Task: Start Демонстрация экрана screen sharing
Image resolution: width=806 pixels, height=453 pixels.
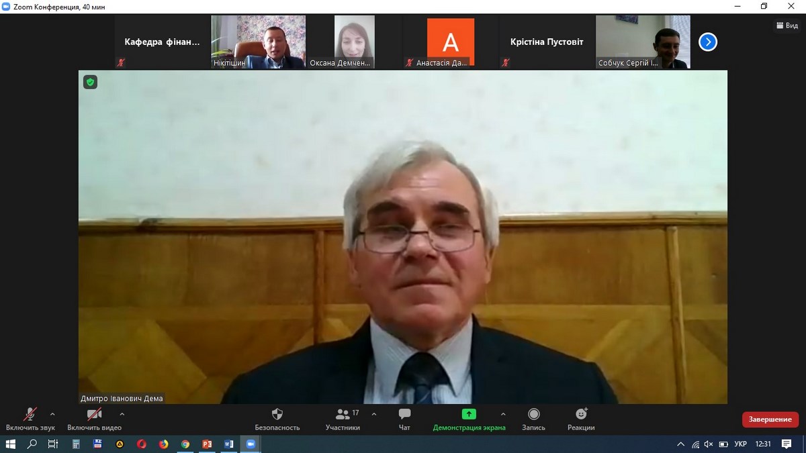Action: click(469, 419)
